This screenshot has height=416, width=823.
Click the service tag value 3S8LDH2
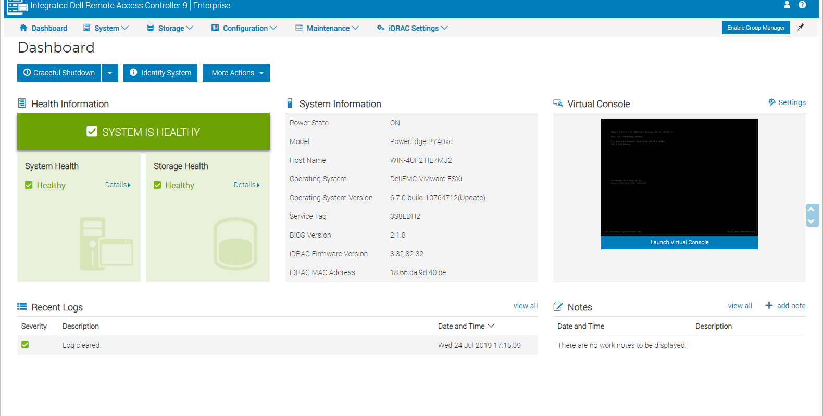click(405, 216)
